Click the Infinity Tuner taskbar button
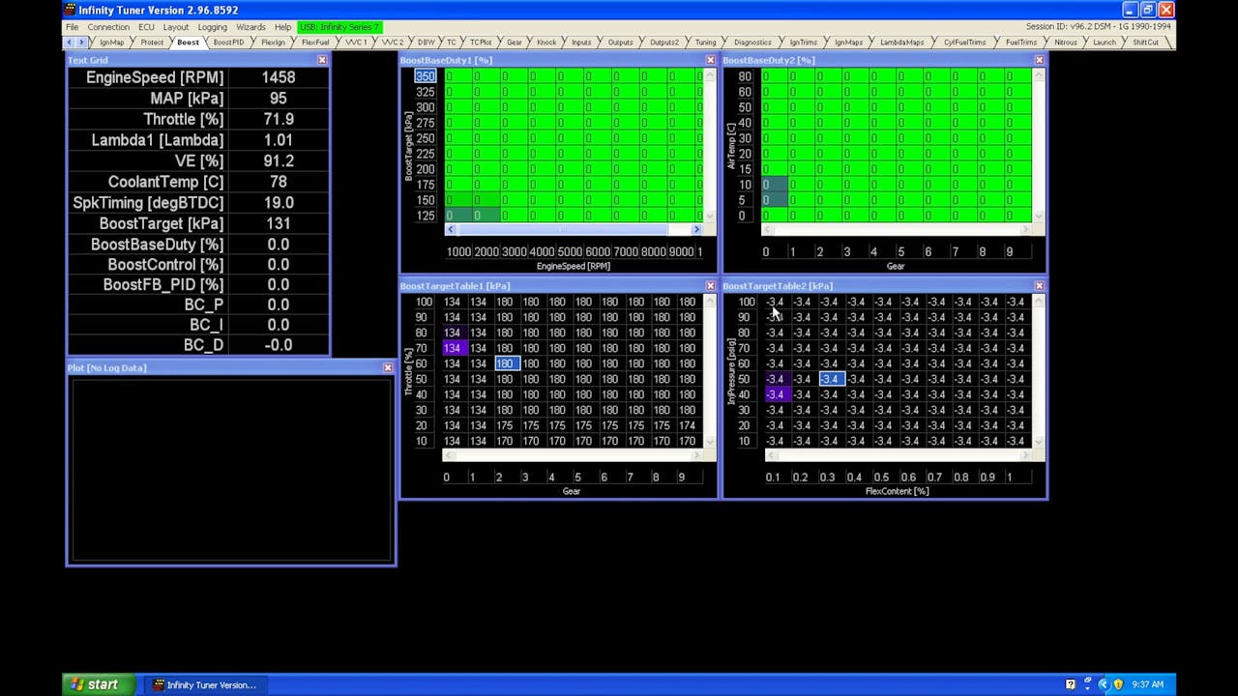The image size is (1238, 696). pos(203,684)
